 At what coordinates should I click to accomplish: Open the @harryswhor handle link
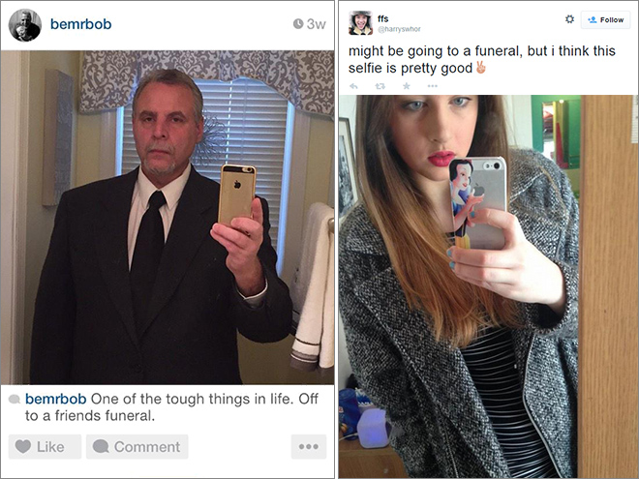(x=399, y=29)
